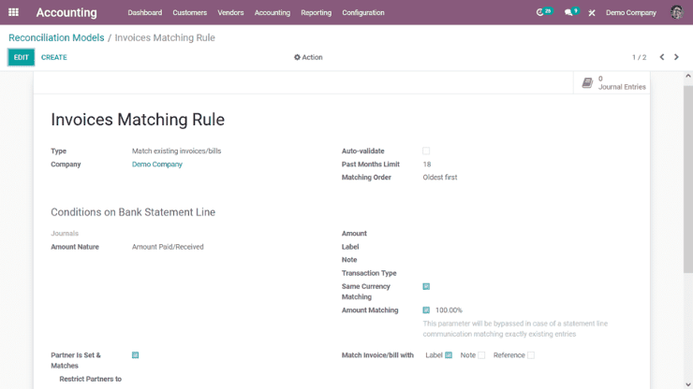This screenshot has width=693, height=389.
Task: Open the messages chat bubble icon
Action: tap(570, 12)
